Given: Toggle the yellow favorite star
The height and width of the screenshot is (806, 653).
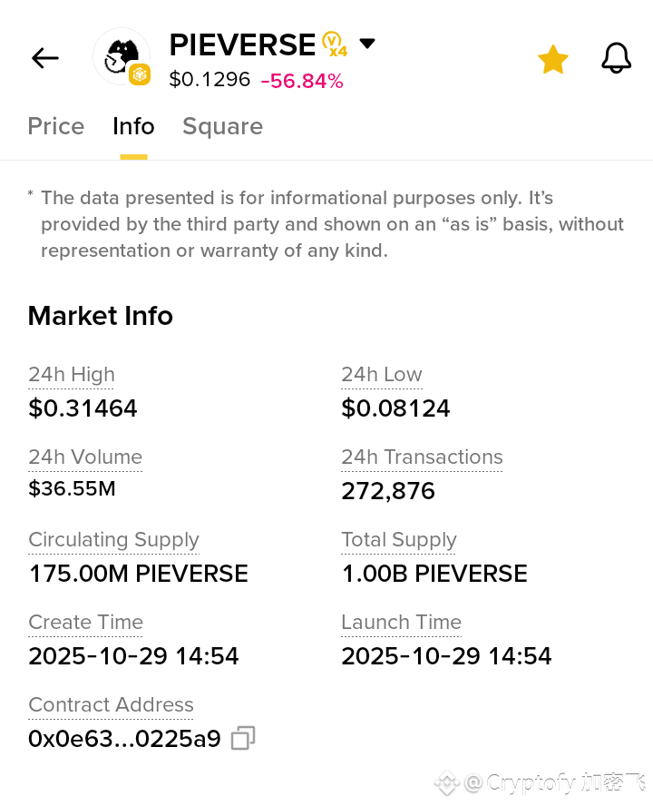Looking at the screenshot, I should tap(552, 60).
